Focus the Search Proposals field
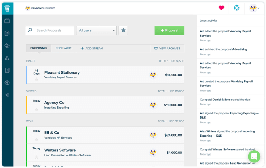The image size is (266, 168). pos(49,30)
